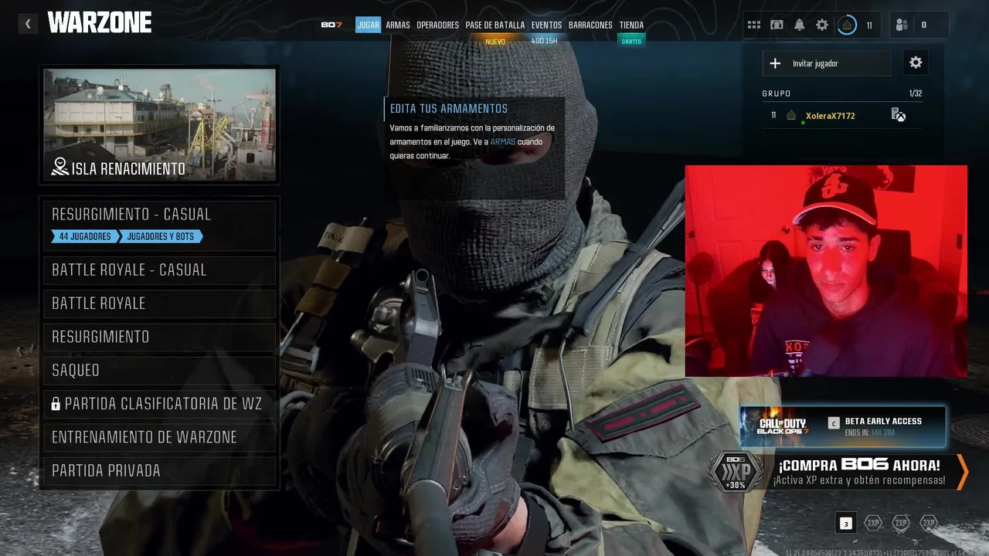The image size is (989, 556).
Task: Select the Saqueo mode
Action: pyautogui.click(x=160, y=370)
